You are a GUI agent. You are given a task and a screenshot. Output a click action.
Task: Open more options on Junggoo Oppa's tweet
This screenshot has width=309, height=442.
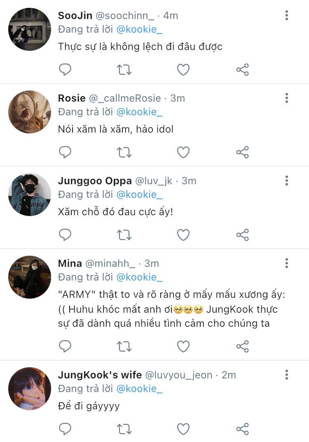click(287, 181)
